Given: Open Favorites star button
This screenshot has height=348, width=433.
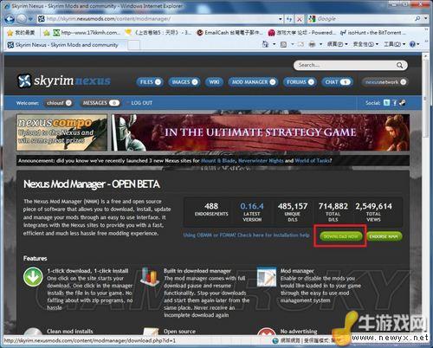Looking at the screenshot, I should click(x=21, y=33).
